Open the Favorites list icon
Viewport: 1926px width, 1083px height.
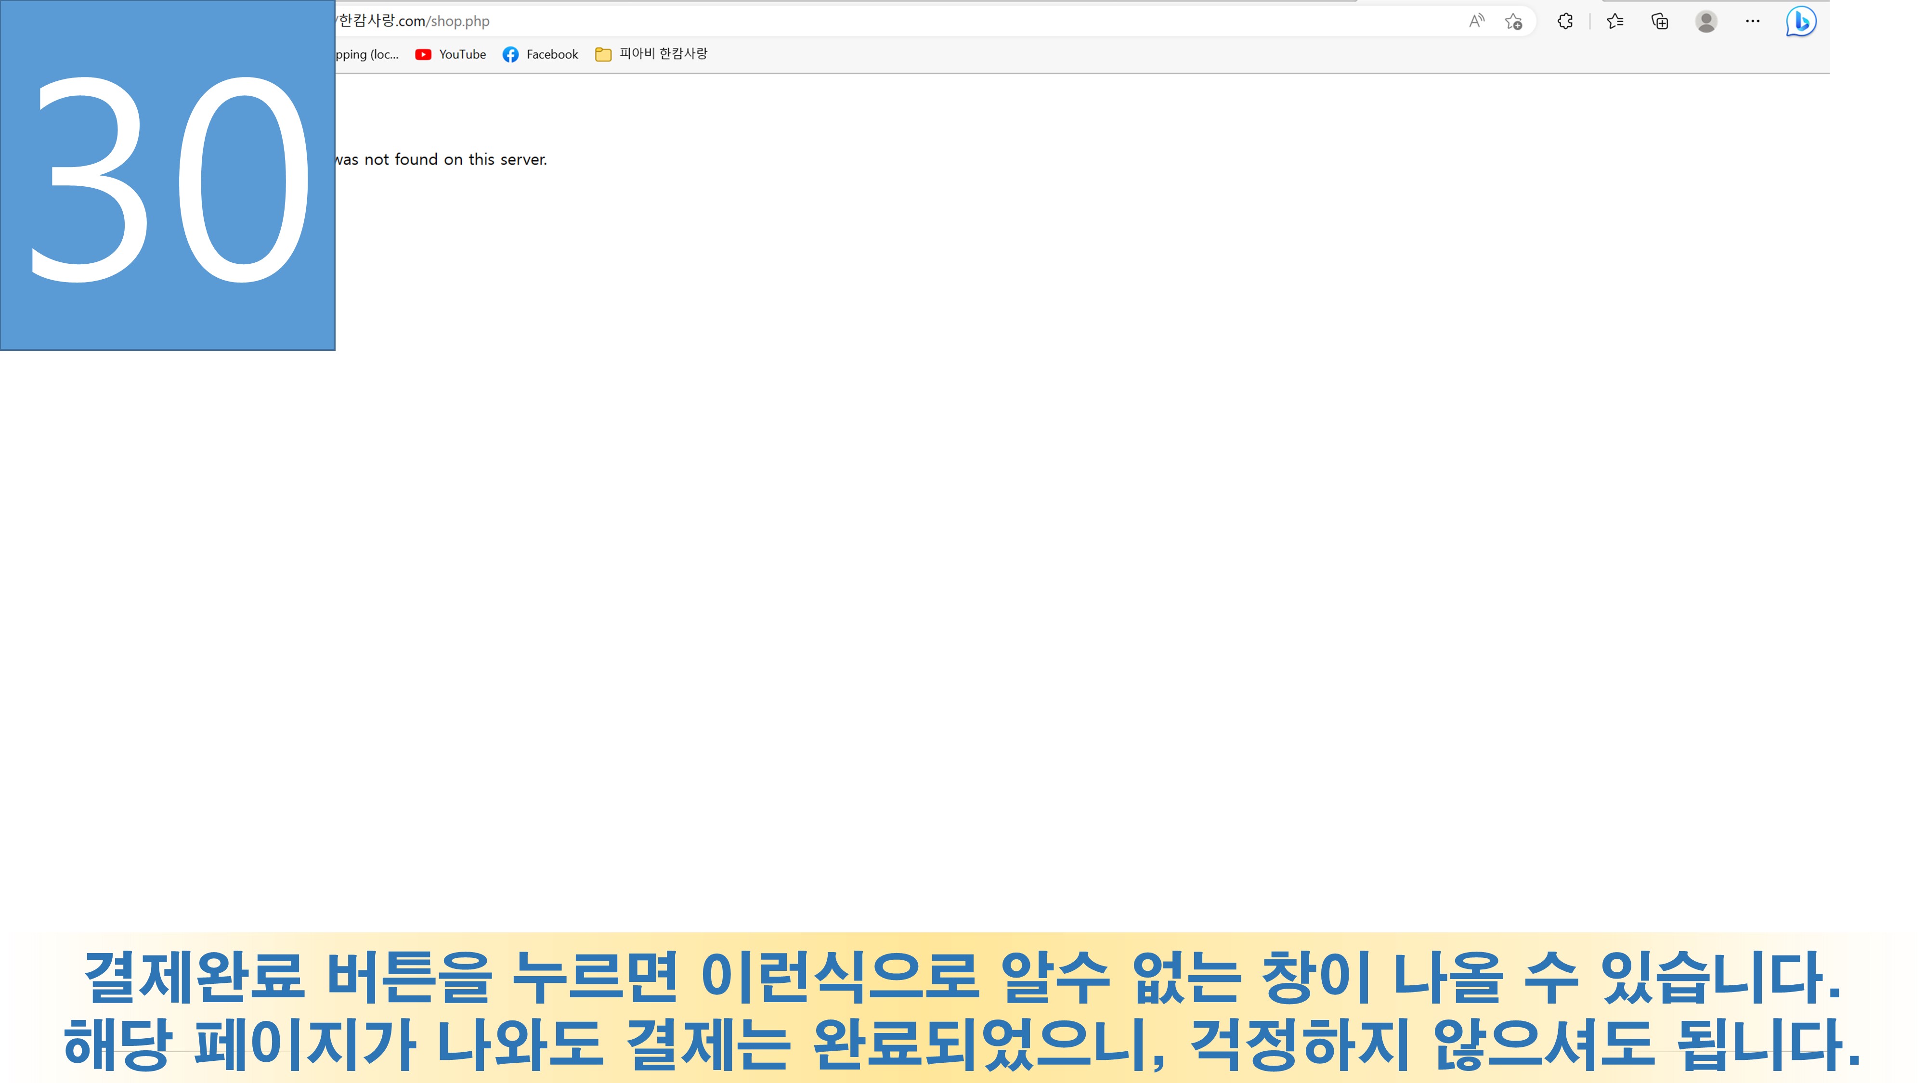coord(1615,22)
